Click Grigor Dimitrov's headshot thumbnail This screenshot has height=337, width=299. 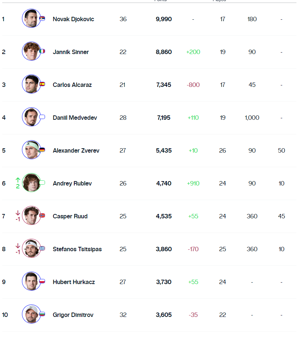click(31, 314)
